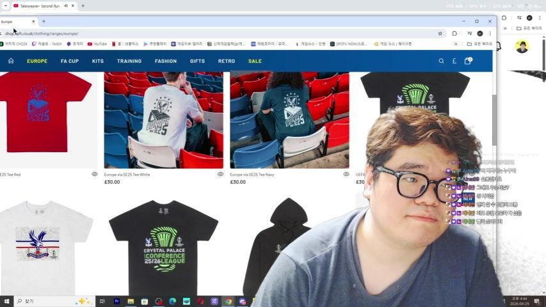Viewport: 546px width, 307px height.
Task: Select the FA CUP menu item
Action: pyautogui.click(x=70, y=61)
